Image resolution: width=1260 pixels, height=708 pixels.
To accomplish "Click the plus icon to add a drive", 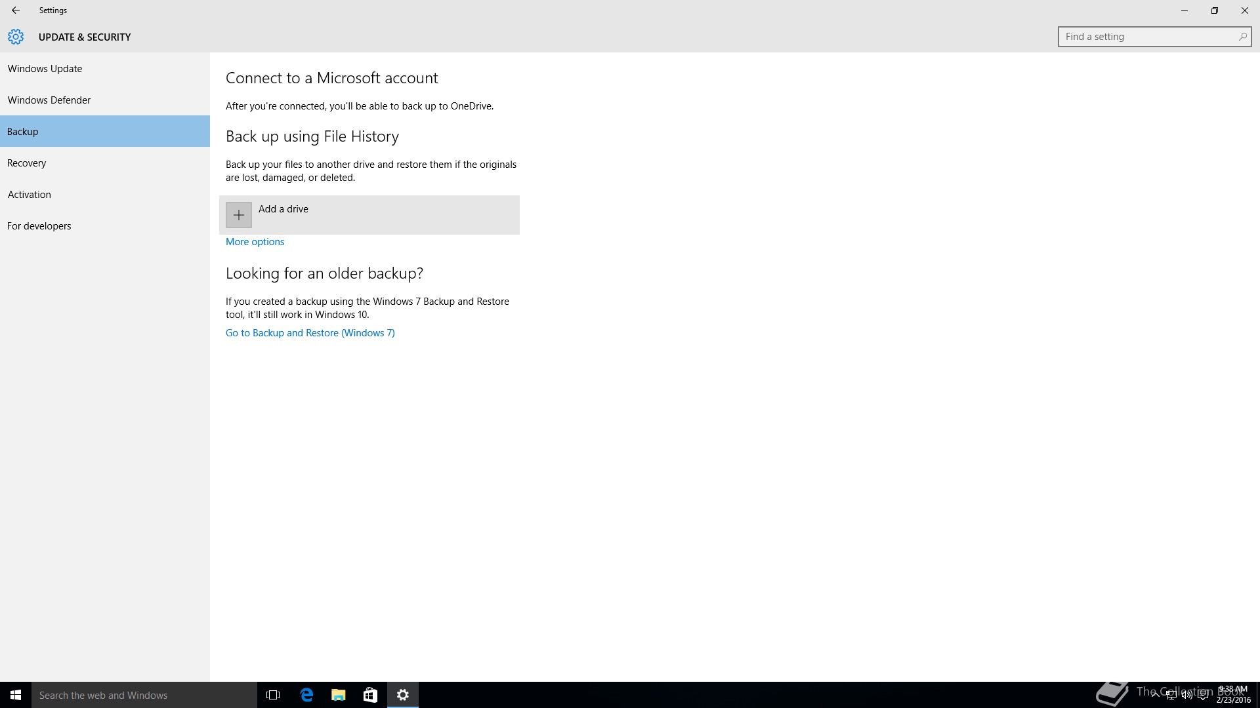I will pyautogui.click(x=239, y=215).
